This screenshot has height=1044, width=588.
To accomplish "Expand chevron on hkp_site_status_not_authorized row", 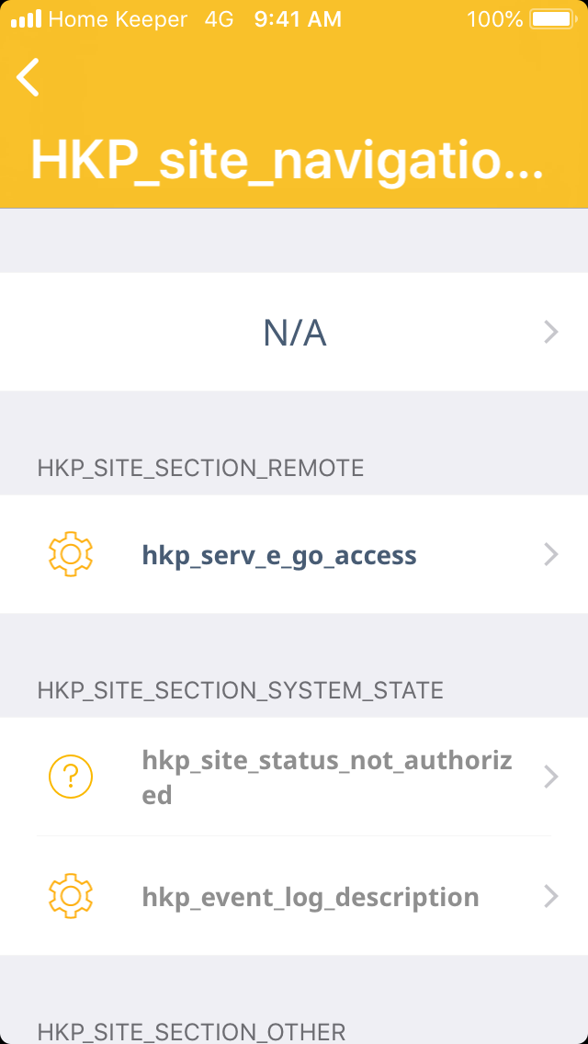I will 551,777.
